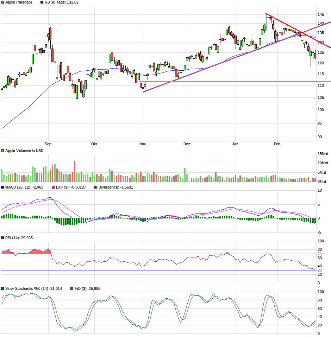Image resolution: width=331 pixels, height=337 pixels.
Task: Click the 'Sep.' month label on the time axis
Action: (48, 144)
